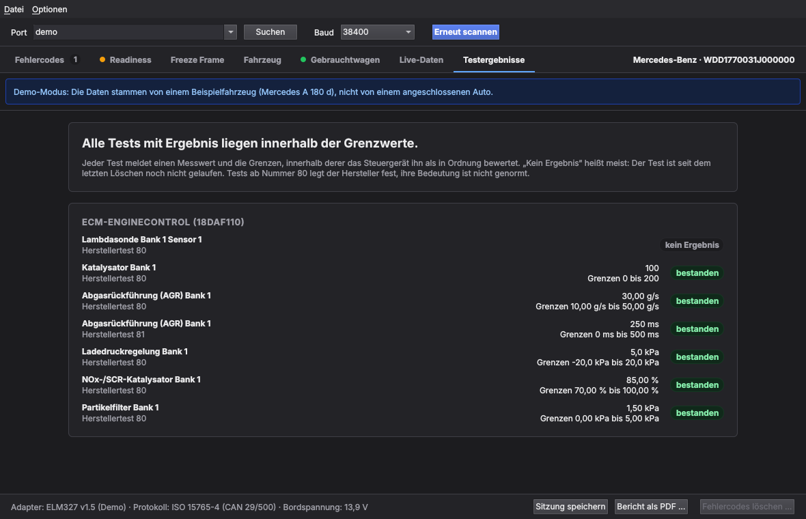
Task: Select the Partikelfilter Bank 1 test name
Action: [120, 408]
